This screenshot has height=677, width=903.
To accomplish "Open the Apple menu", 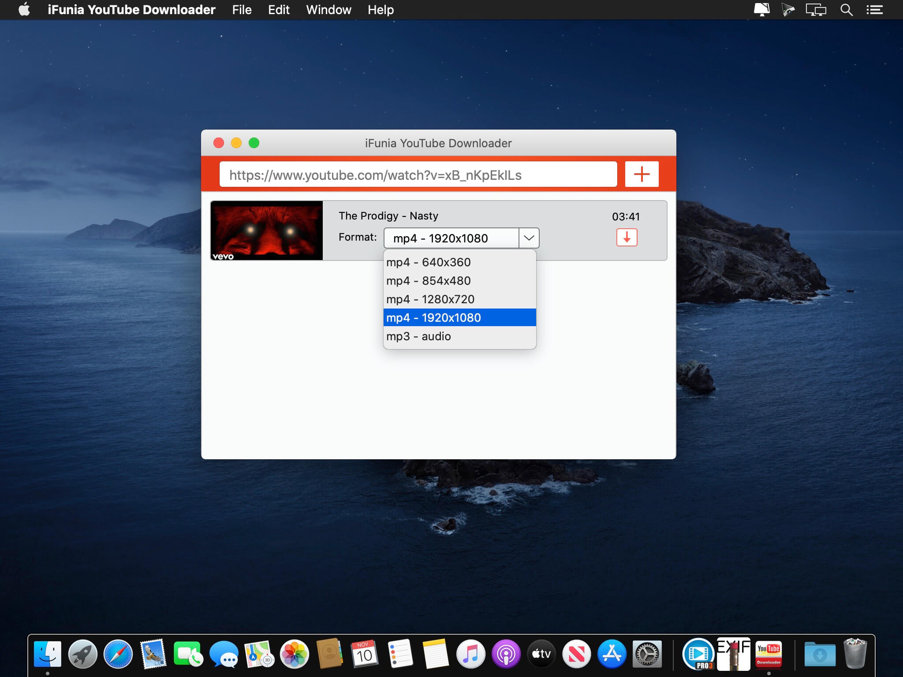I will click(24, 10).
